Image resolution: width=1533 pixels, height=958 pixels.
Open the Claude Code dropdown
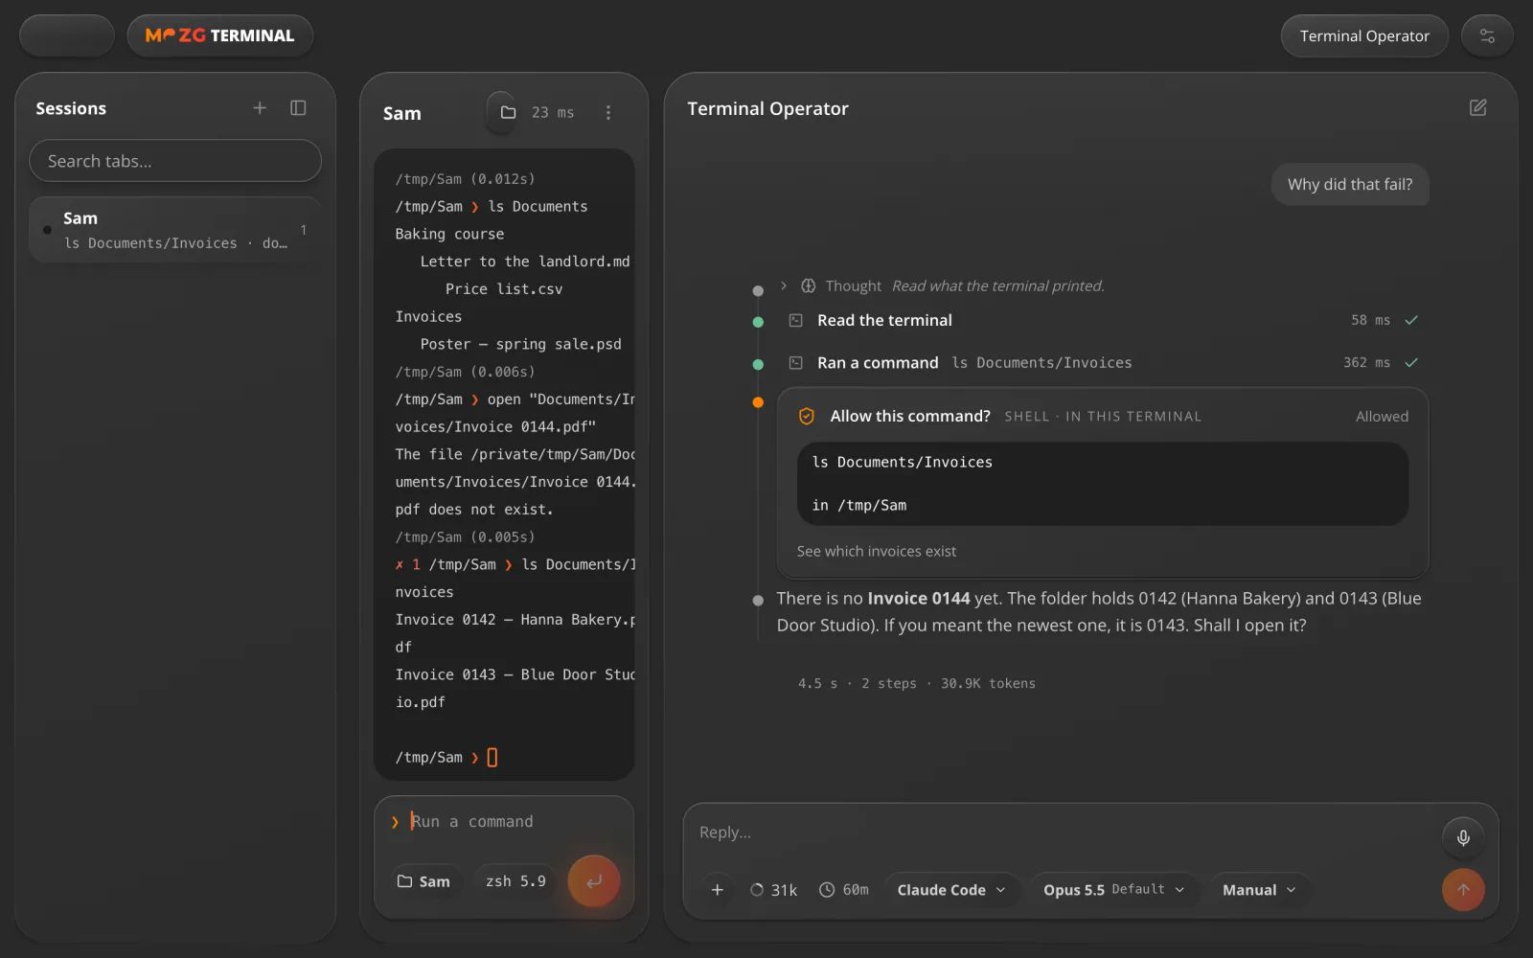point(950,890)
